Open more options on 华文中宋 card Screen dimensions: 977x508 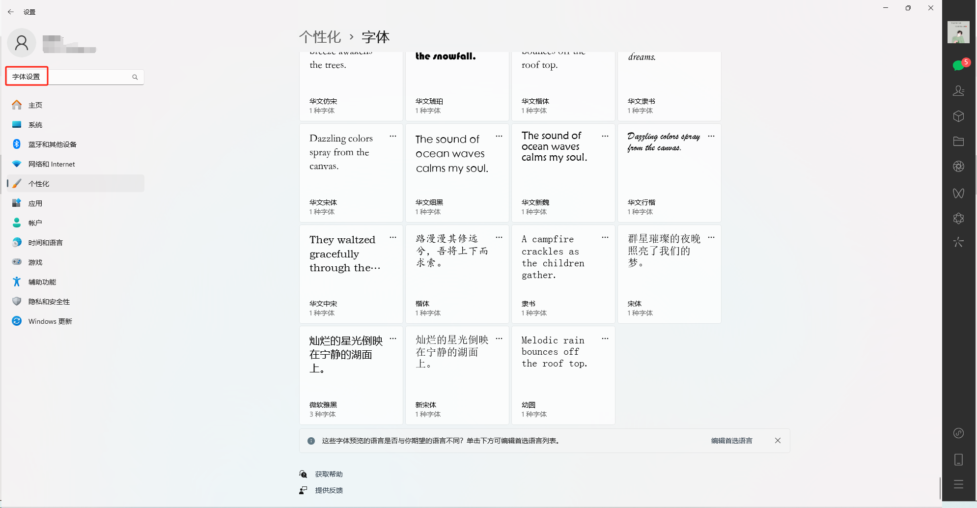tap(393, 237)
